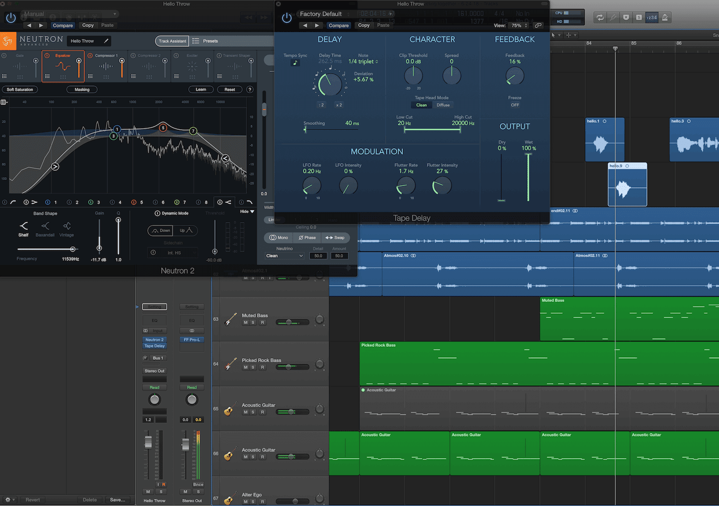The width and height of the screenshot is (719, 506).
Task: Open the Equalizer module's list menu icon
Action: pyautogui.click(x=47, y=76)
